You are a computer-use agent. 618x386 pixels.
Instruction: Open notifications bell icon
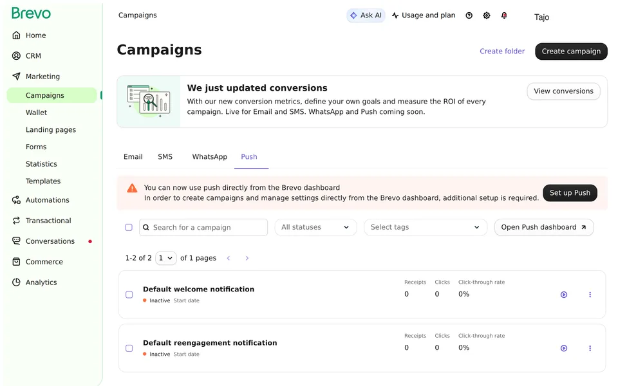pyautogui.click(x=504, y=15)
